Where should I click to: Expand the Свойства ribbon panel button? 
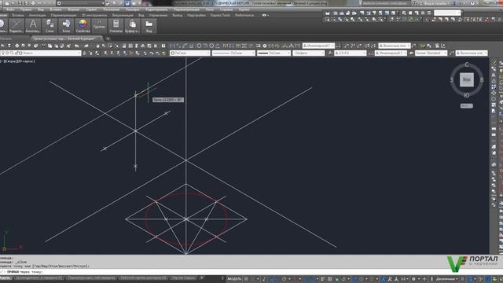click(83, 26)
